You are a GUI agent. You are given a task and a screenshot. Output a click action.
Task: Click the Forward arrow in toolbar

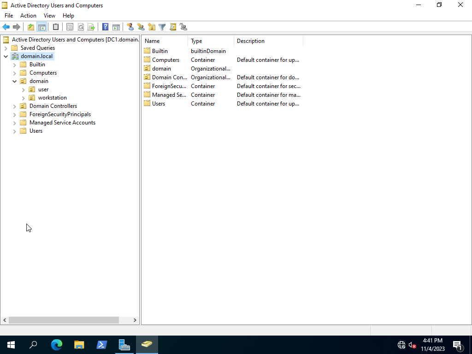point(17,27)
